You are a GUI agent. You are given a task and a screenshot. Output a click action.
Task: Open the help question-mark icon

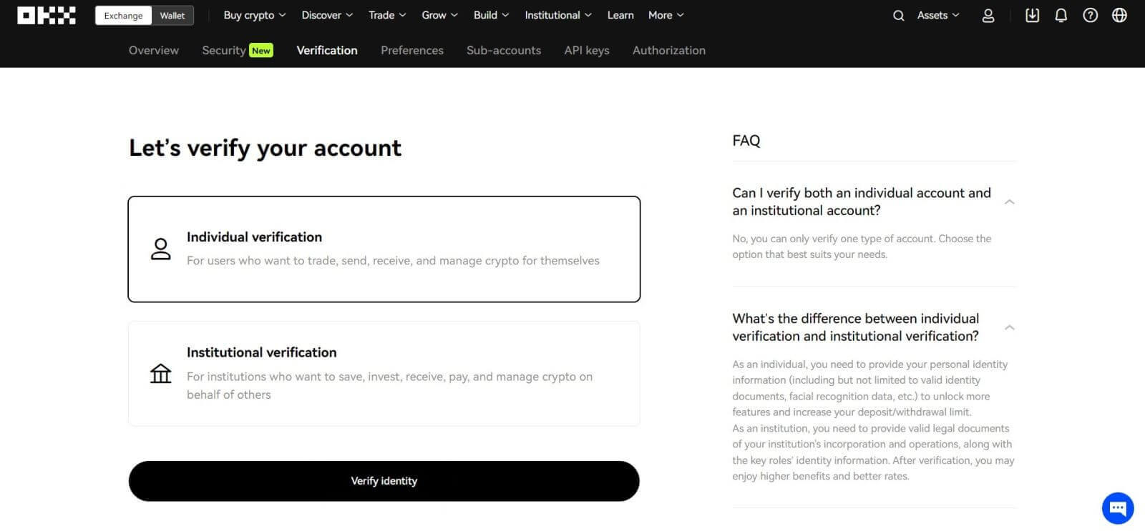1090,15
